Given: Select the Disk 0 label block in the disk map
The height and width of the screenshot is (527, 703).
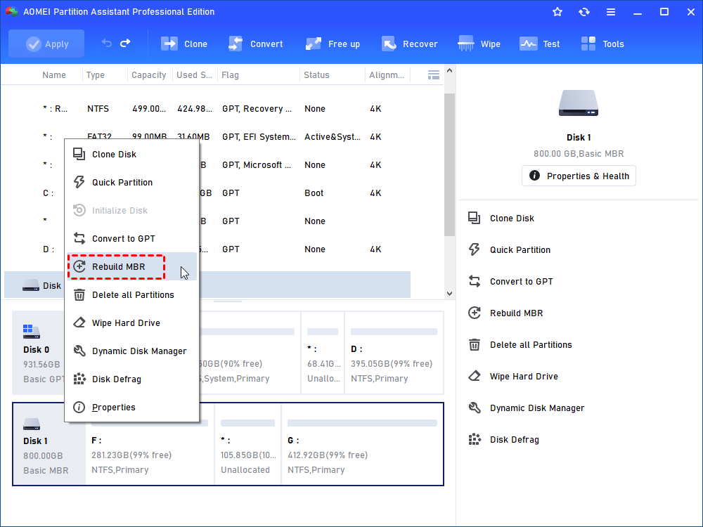Looking at the screenshot, I should [39, 353].
